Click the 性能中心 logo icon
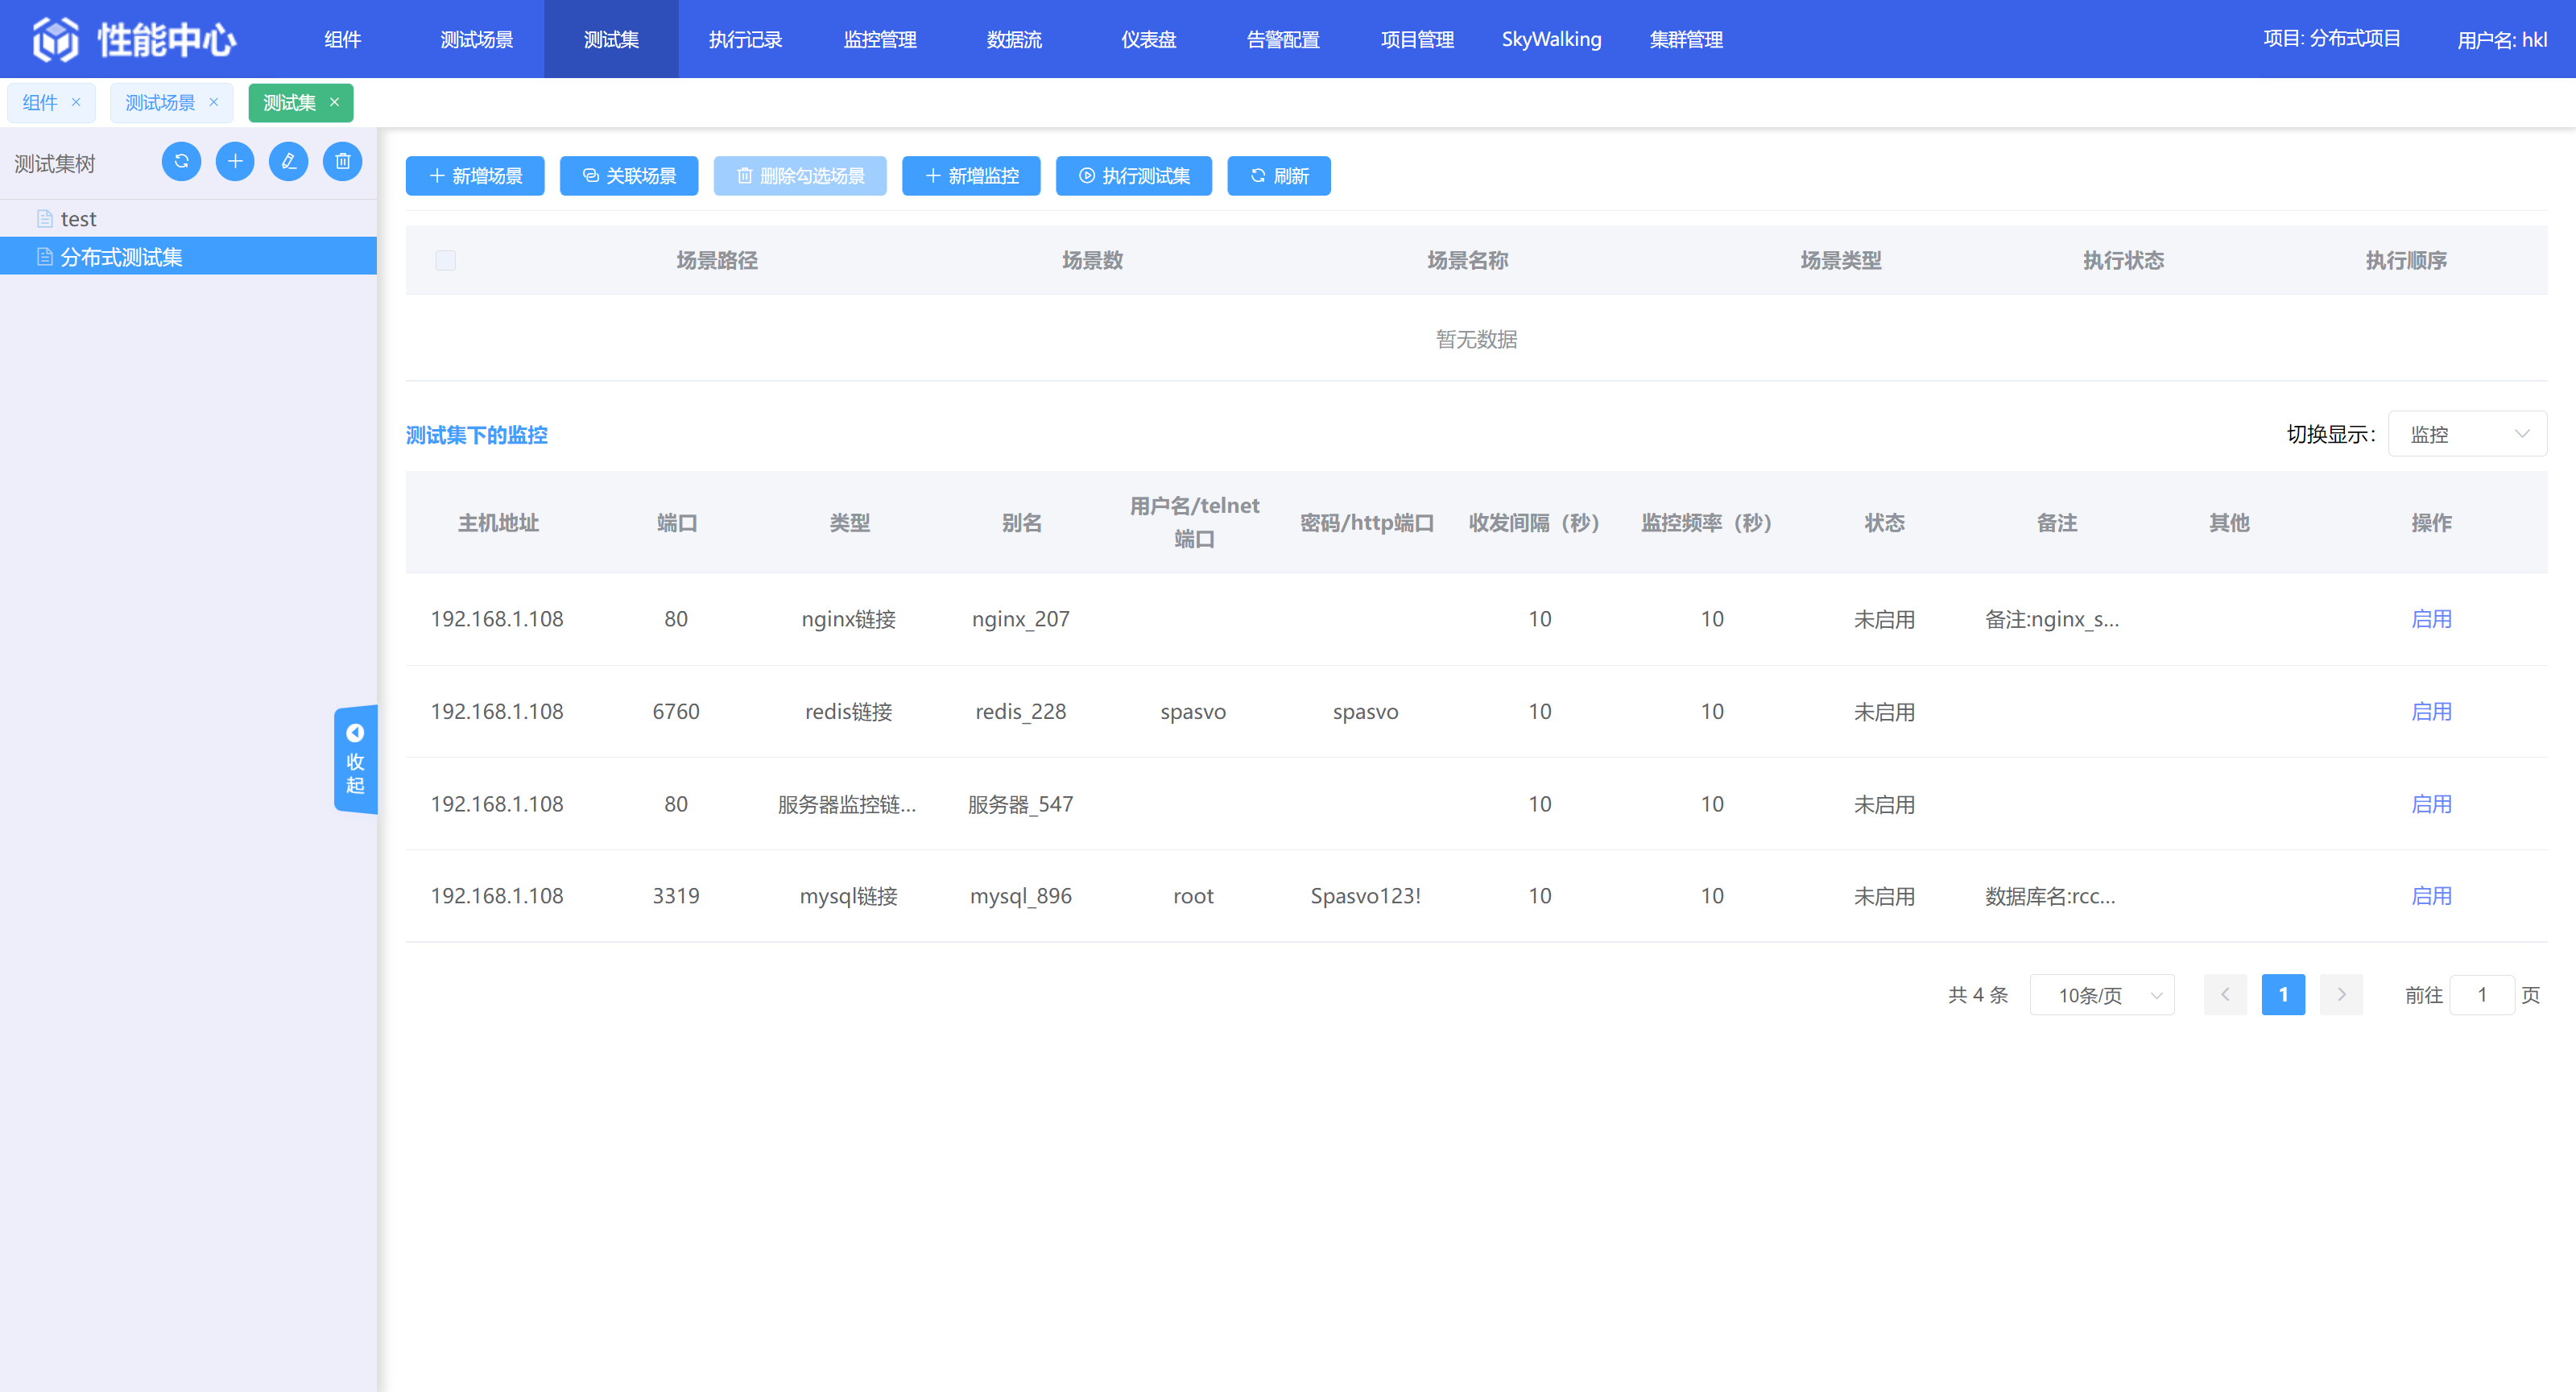 [56, 39]
